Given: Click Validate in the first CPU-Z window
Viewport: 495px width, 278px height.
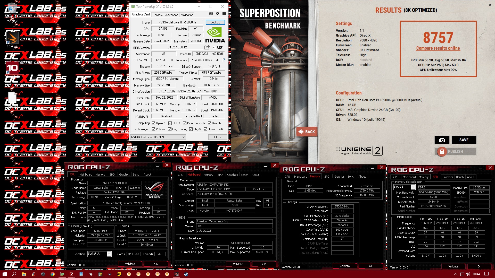Looking at the screenshot, I should (130, 264).
